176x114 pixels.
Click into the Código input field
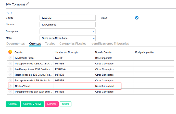coord(67,18)
